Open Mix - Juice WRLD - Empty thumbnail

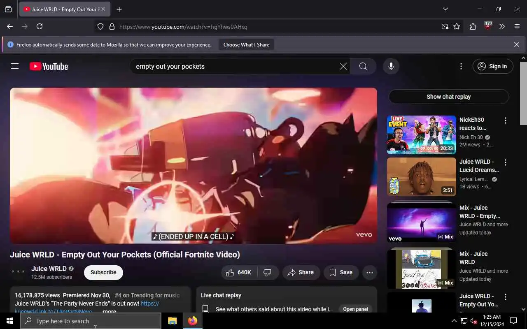[x=421, y=223]
